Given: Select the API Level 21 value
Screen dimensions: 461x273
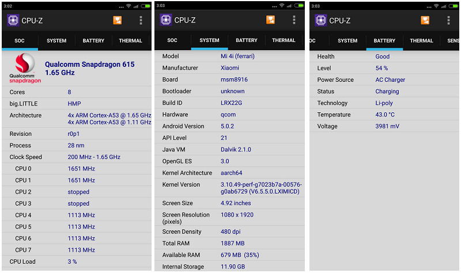Looking at the screenshot, I should coord(224,138).
